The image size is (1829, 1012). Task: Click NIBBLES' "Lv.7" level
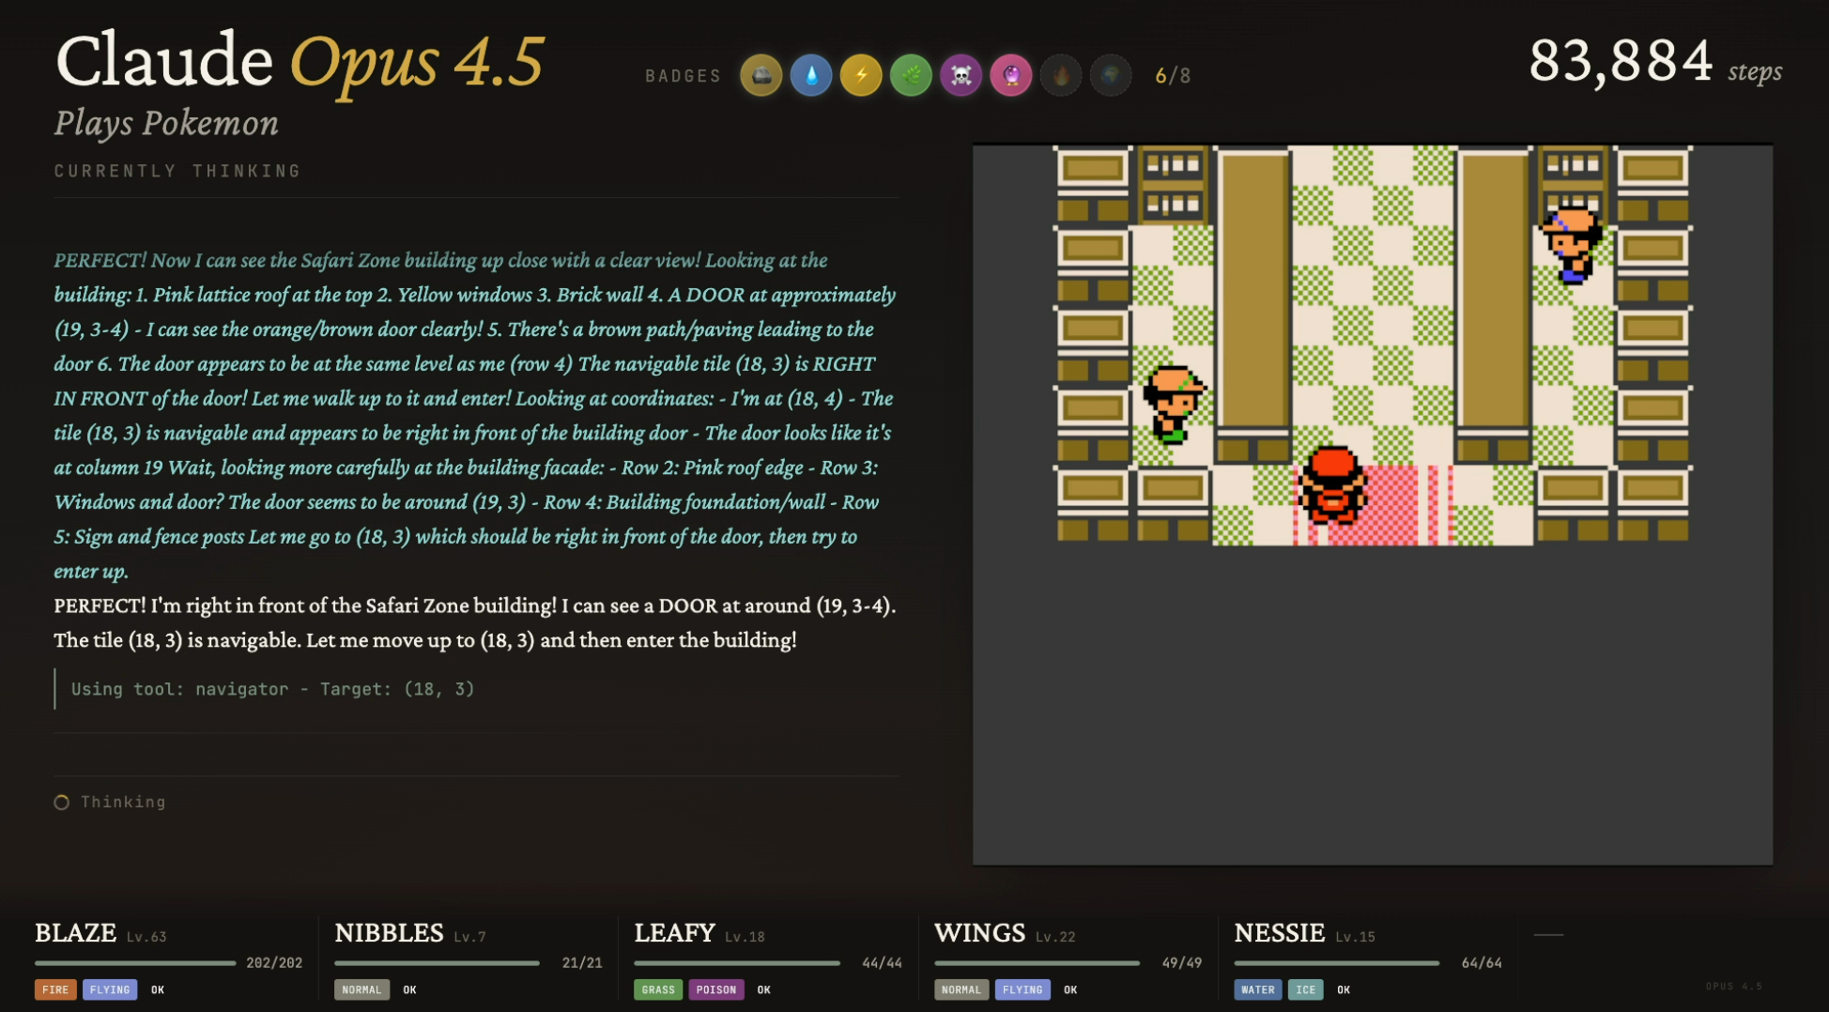coord(469,937)
